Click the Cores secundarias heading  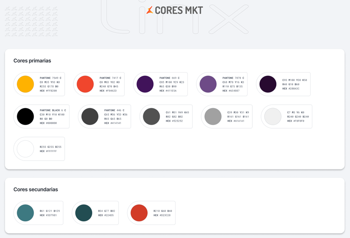[x=36, y=189]
